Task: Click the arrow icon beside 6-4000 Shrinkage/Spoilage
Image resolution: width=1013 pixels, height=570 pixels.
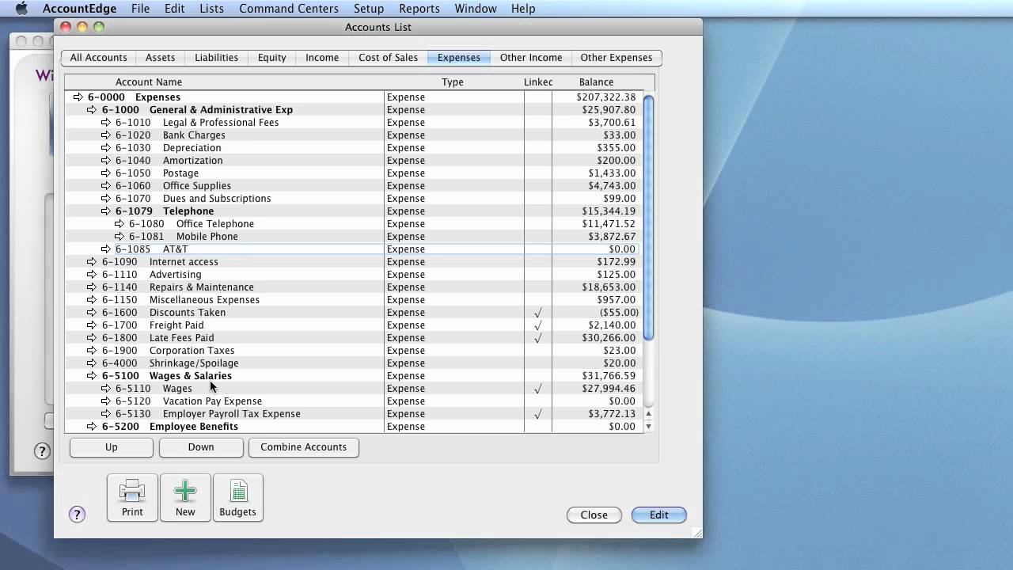Action: (92, 363)
